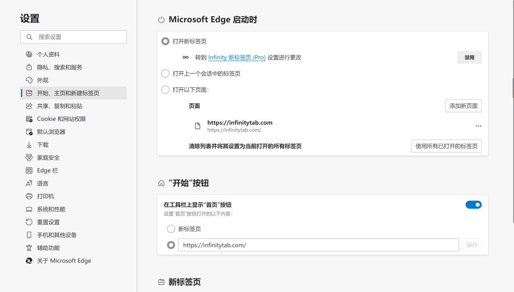Viewport: 514px width, 292px height.
Task: Go to 外观 settings section
Action: [74, 80]
